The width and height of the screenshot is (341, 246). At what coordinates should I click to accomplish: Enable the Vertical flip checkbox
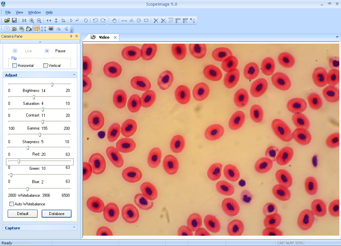pyautogui.click(x=46, y=66)
